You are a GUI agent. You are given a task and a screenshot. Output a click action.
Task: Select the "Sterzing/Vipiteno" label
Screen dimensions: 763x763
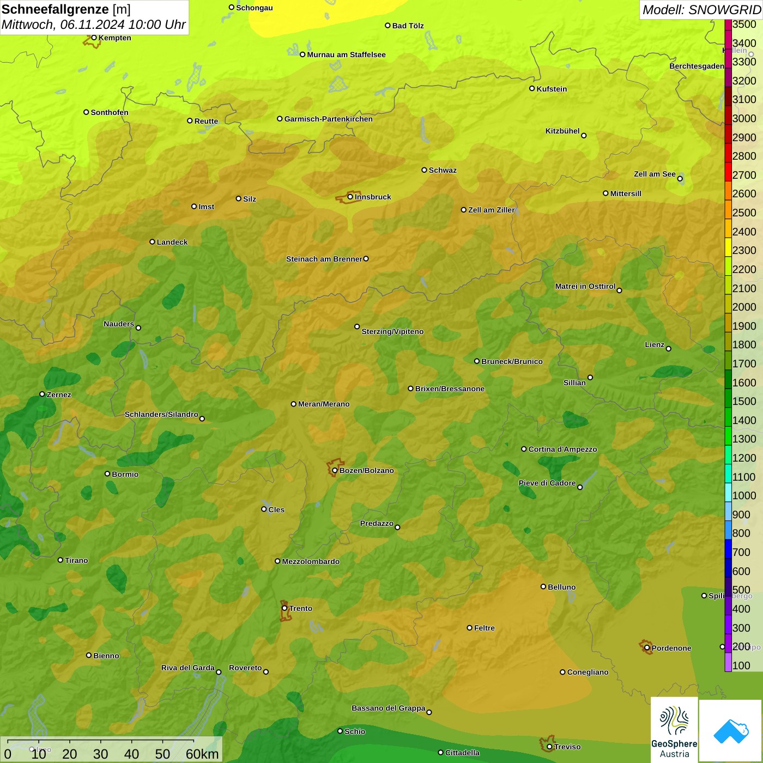pos(392,331)
